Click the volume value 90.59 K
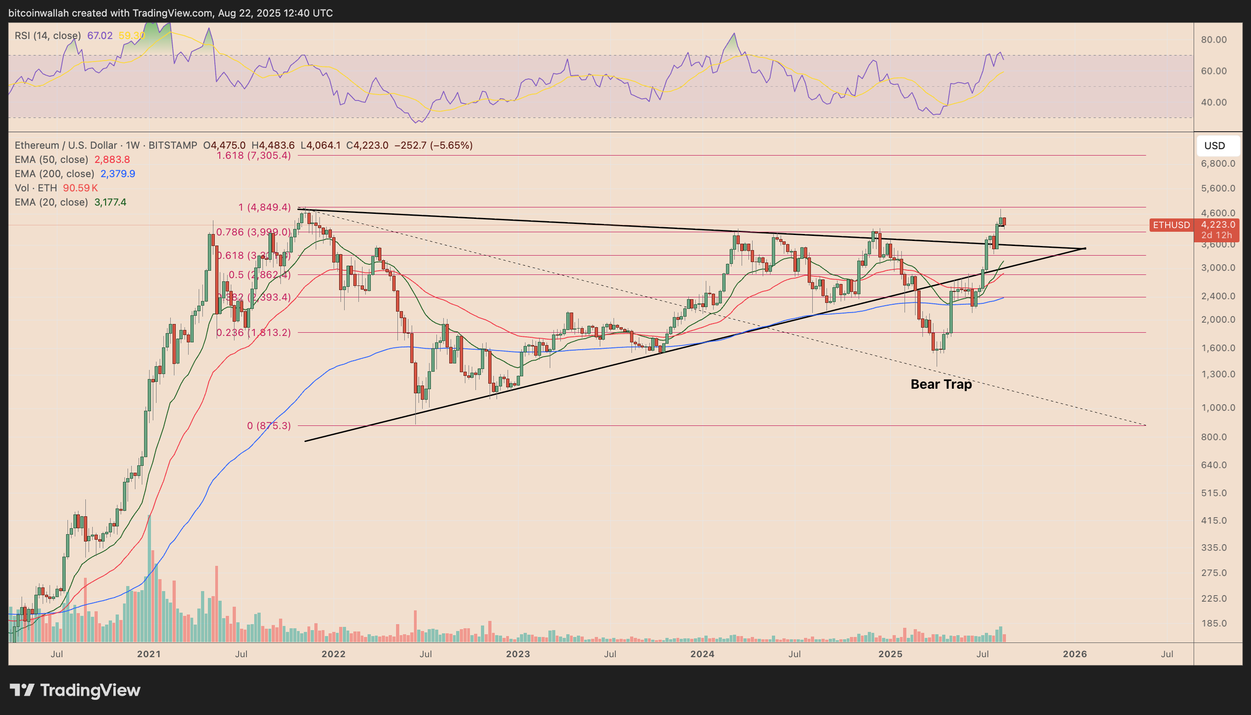Viewport: 1251px width, 715px height. tap(80, 188)
